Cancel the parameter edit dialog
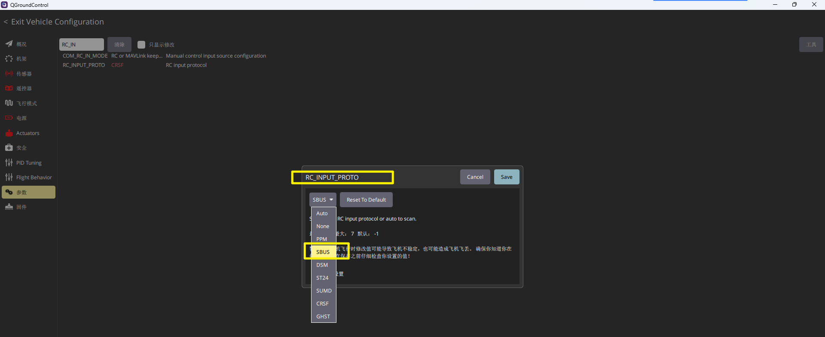The width and height of the screenshot is (825, 337). 475,177
